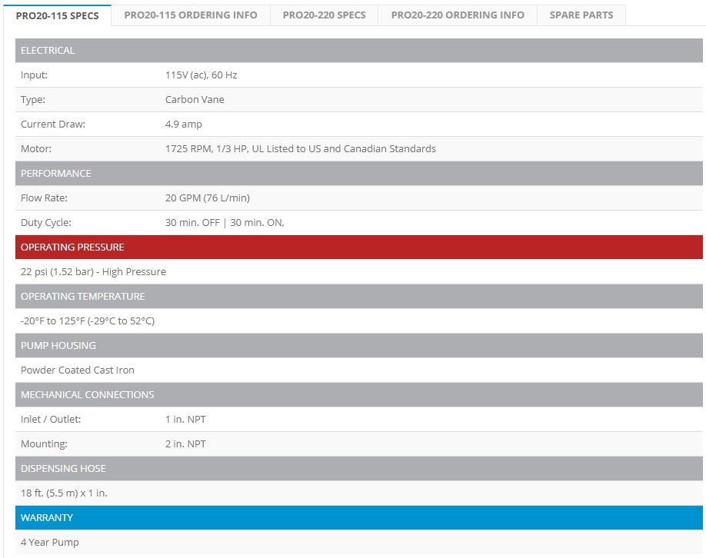Click the "Type:" label
The height and width of the screenshot is (558, 706).
point(33,99)
